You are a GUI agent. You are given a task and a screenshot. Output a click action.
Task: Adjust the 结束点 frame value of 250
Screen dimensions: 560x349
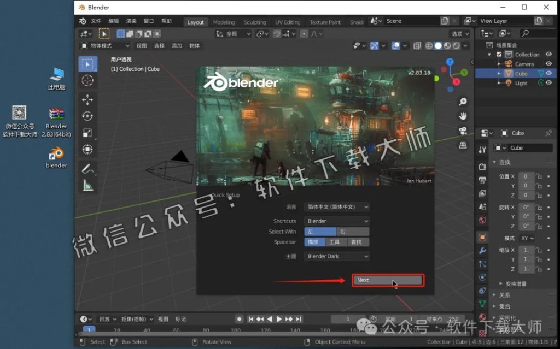(x=443, y=318)
